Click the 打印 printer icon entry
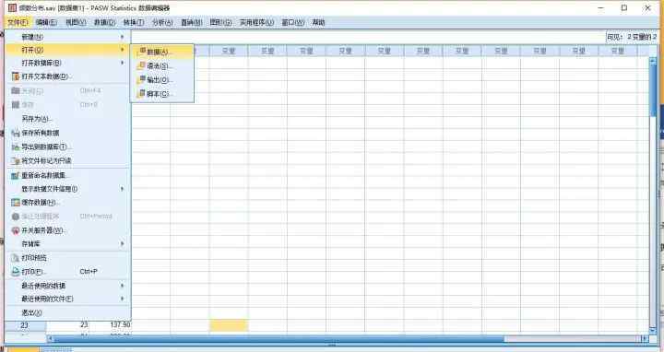The image size is (664, 352). (x=16, y=271)
